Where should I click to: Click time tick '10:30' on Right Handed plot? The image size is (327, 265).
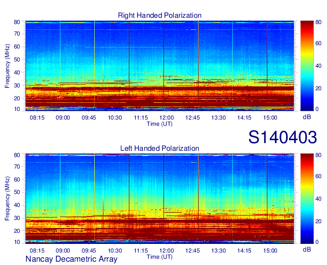click(x=115, y=118)
